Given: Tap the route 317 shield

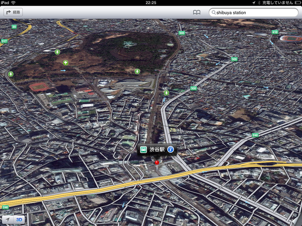Looking at the screenshot, I should click(4, 41).
